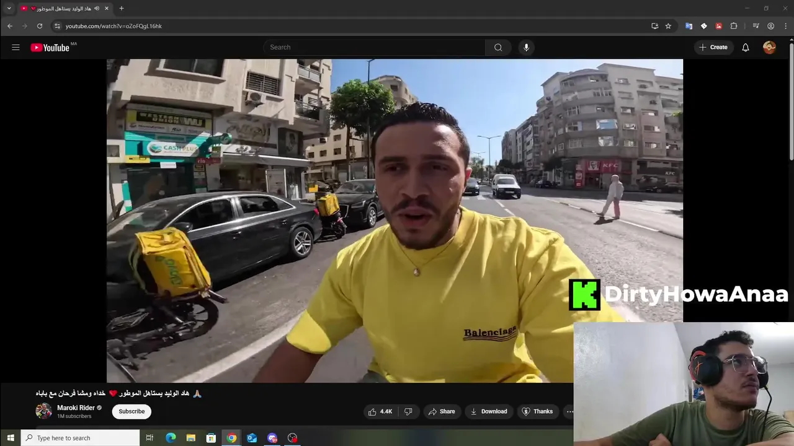Open more actions ellipsis beside Thanks
The image size is (794, 446).
[x=568, y=411]
